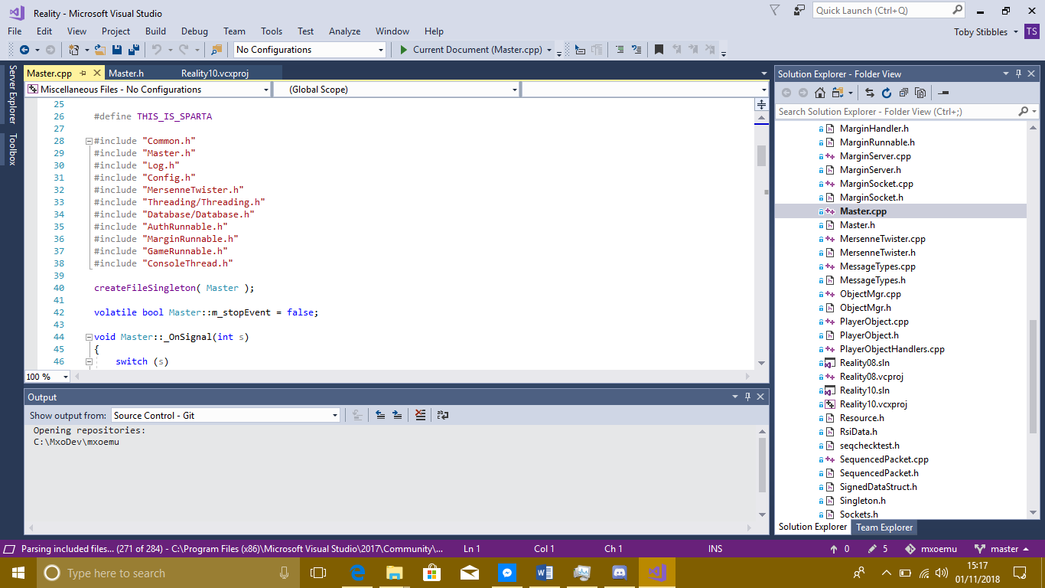The width and height of the screenshot is (1045, 588).
Task: Clear all text in Output window
Action: pos(420,415)
